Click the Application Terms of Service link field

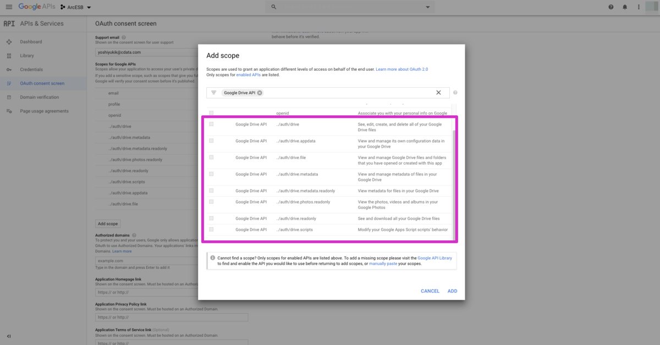point(172,342)
